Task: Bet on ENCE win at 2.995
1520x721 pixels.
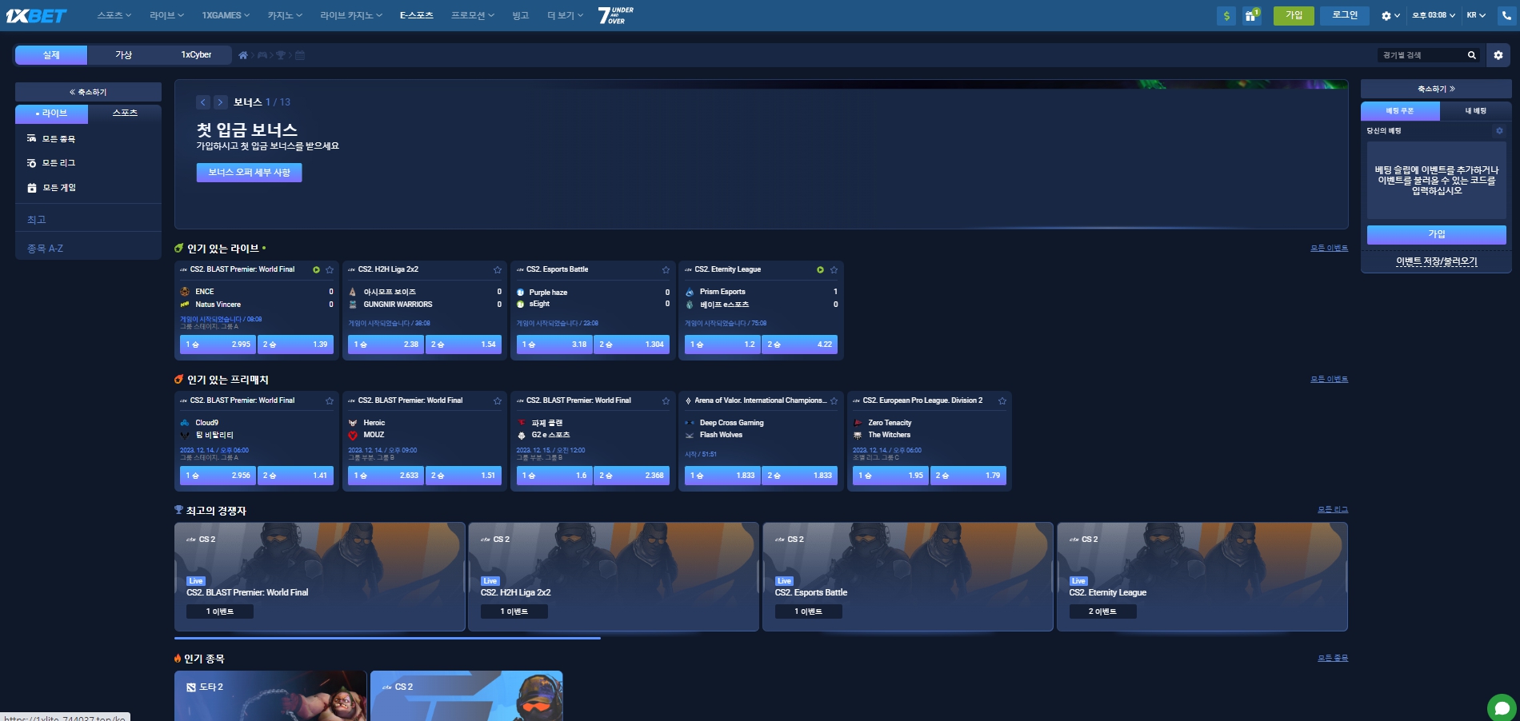Action: 218,345
